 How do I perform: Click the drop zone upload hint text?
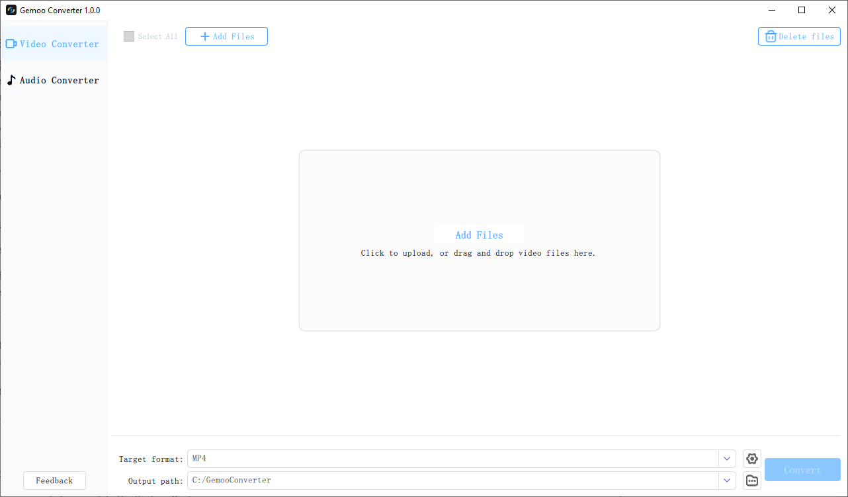point(478,253)
